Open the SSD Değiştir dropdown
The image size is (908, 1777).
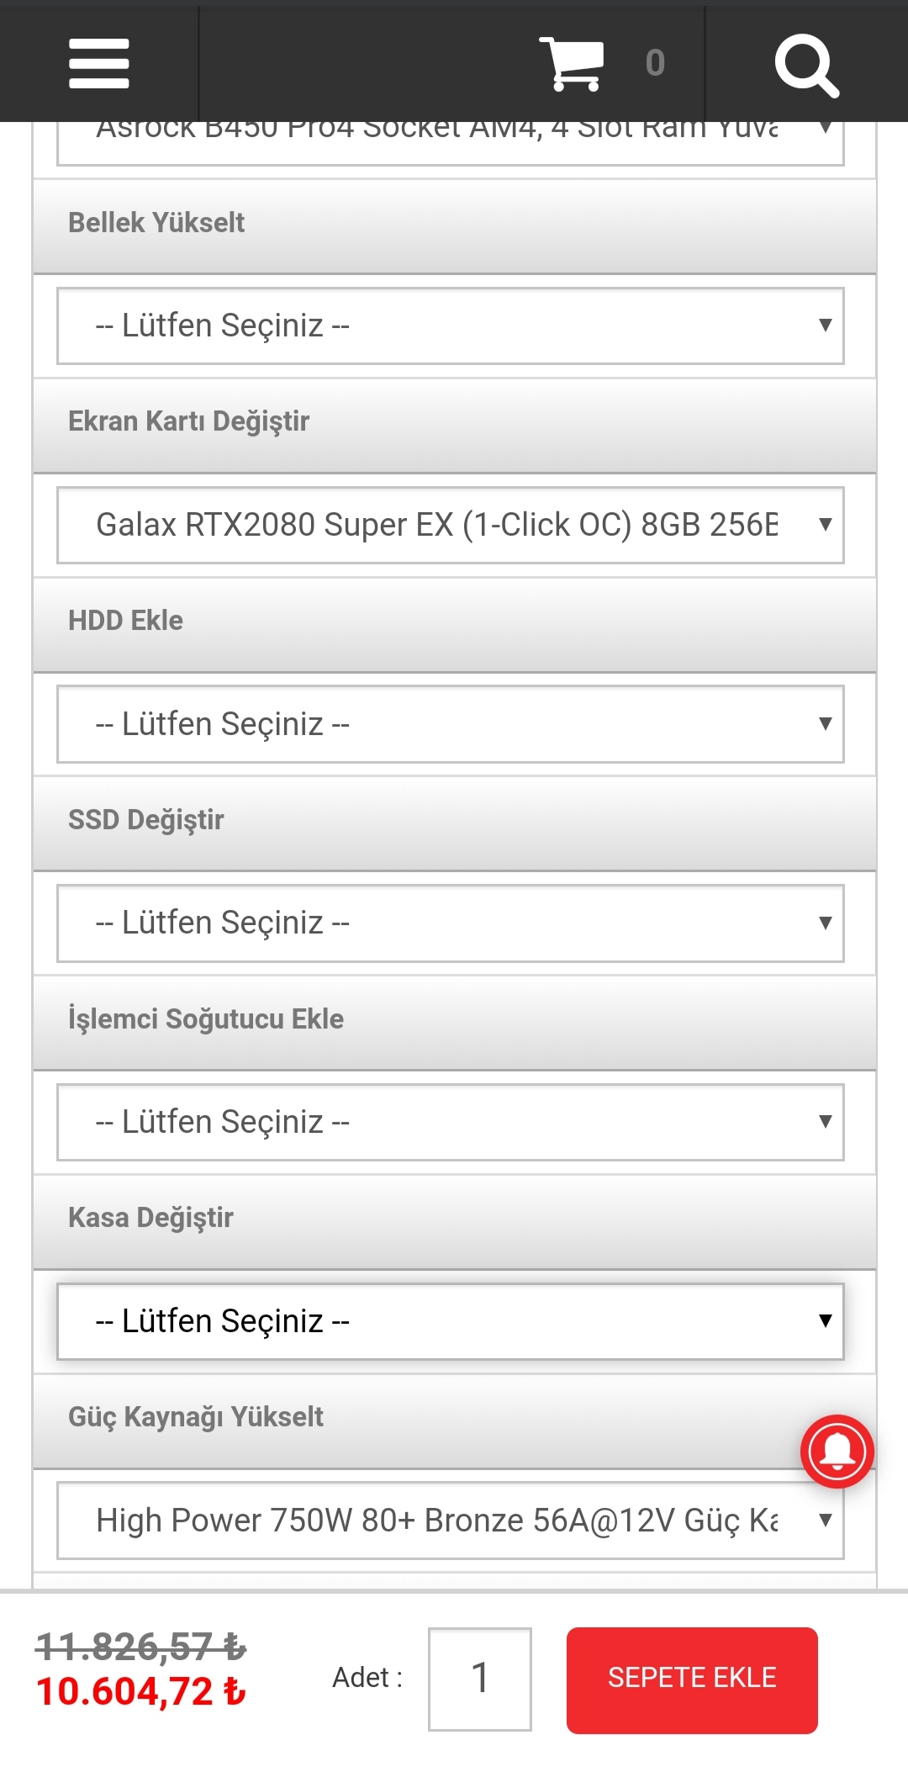pos(450,923)
